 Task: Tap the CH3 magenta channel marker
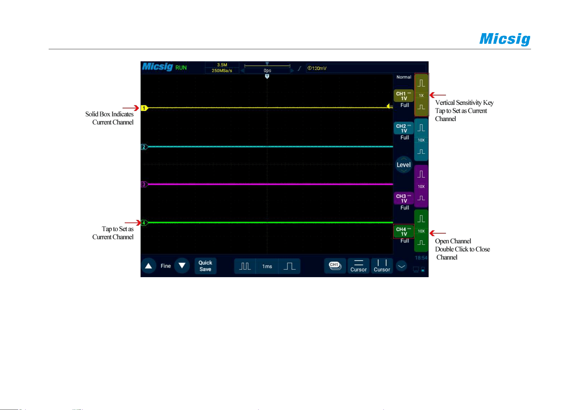[144, 184]
